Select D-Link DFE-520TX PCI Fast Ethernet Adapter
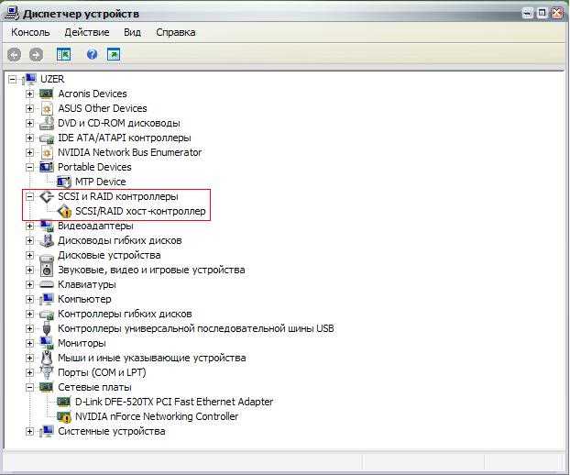Screen dimensions: 570x475 tap(174, 402)
